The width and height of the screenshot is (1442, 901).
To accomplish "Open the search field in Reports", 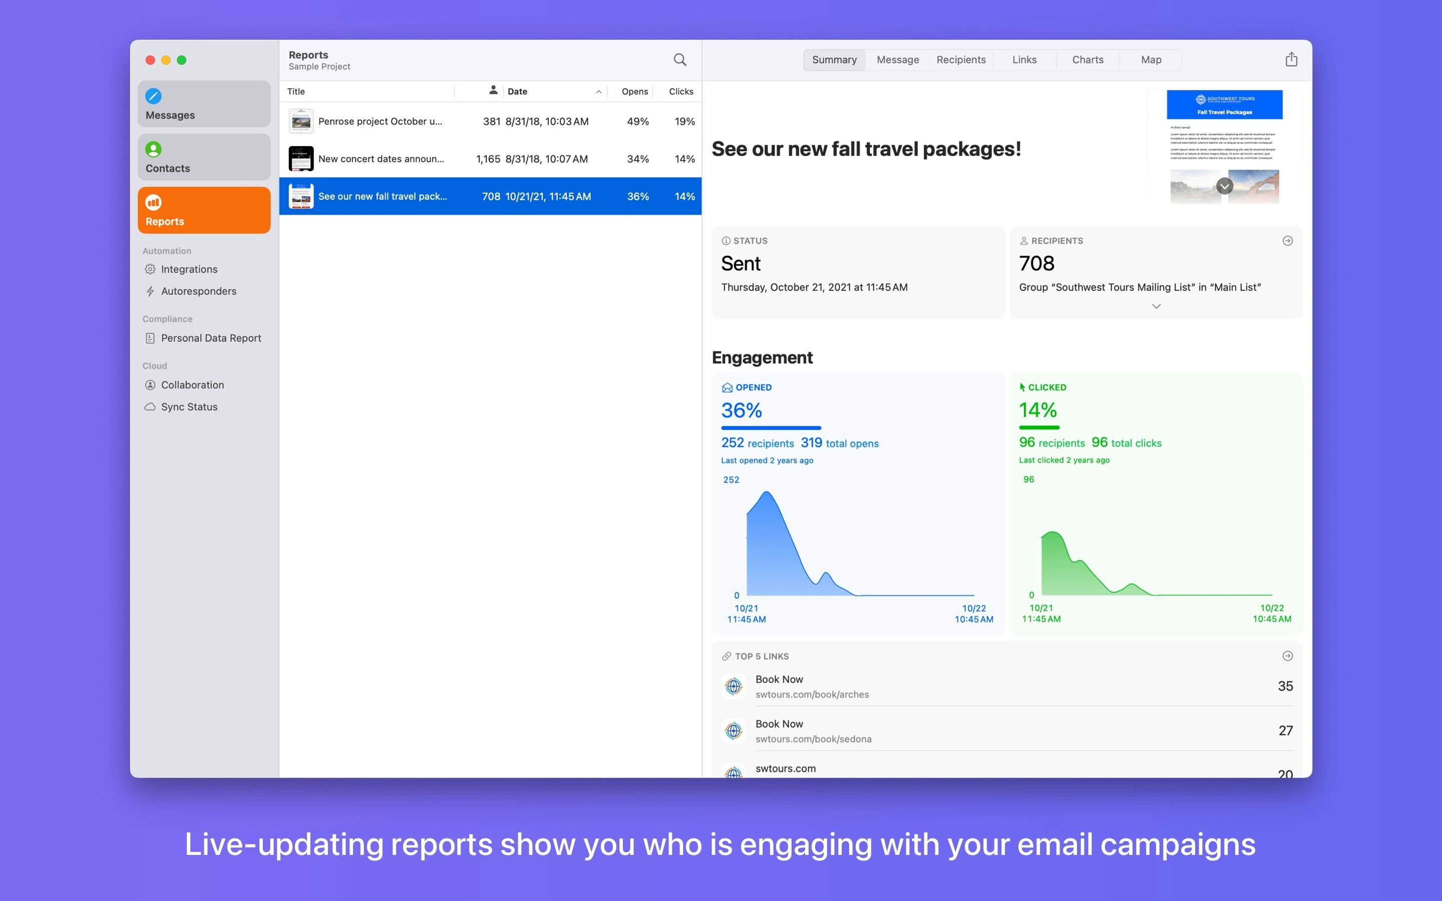I will (x=680, y=60).
